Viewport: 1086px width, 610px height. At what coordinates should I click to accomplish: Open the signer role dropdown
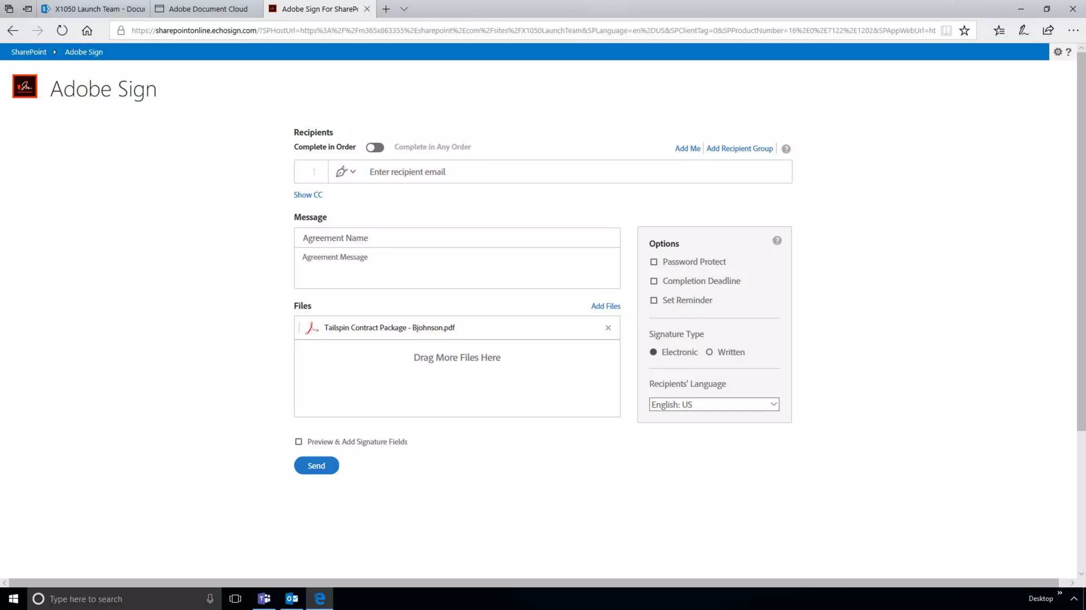[345, 172]
